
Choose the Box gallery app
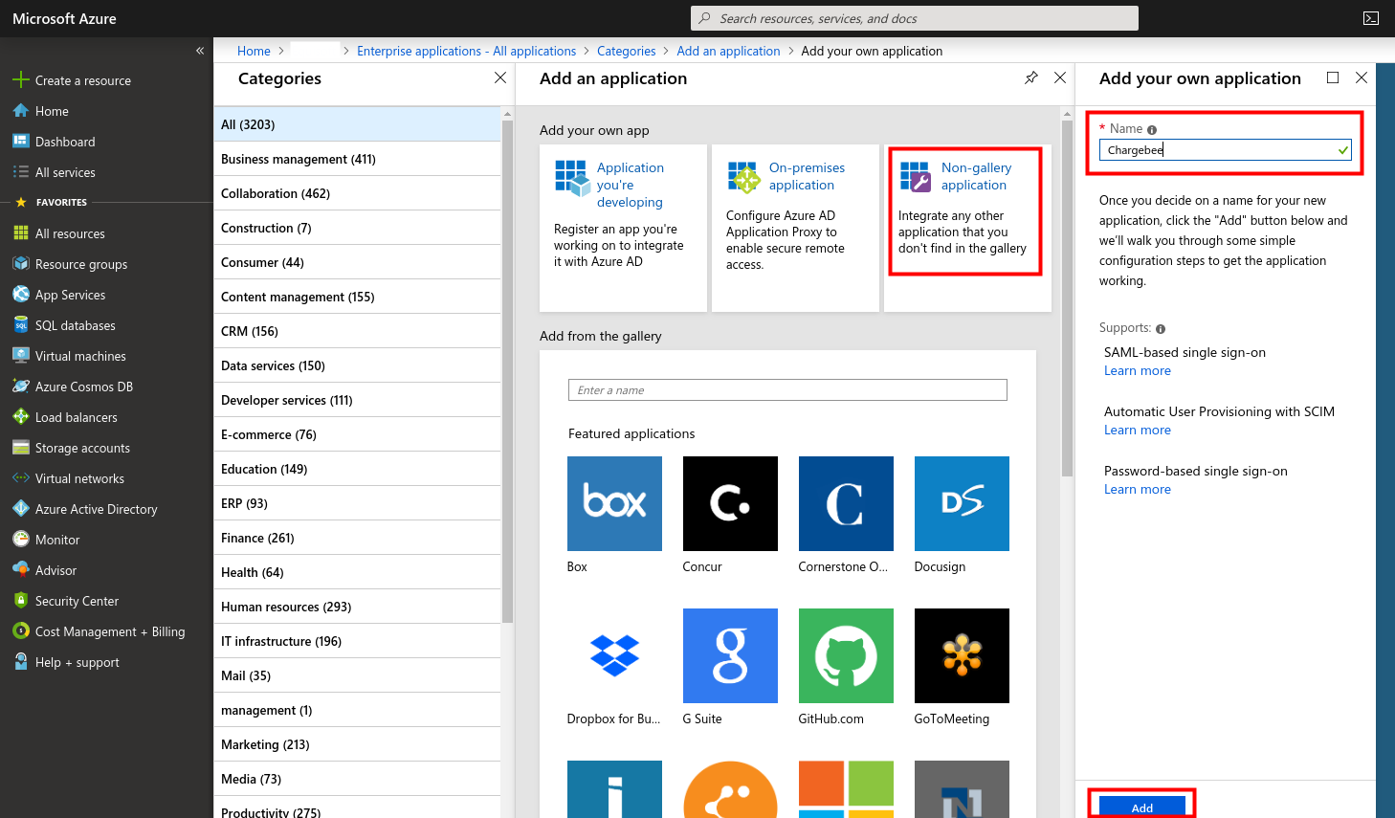click(x=614, y=503)
